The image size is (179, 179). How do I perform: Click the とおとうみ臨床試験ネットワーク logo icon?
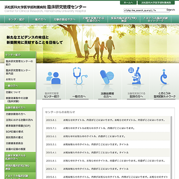[164, 77]
